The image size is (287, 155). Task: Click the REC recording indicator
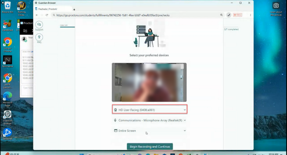(x=237, y=15)
